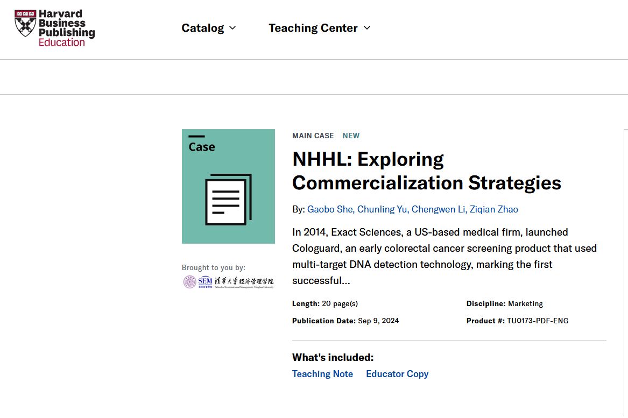Select author Gaobo She
This screenshot has width=628, height=418.
pos(330,209)
